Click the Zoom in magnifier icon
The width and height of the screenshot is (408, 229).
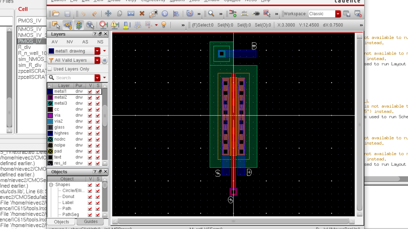click(x=211, y=14)
